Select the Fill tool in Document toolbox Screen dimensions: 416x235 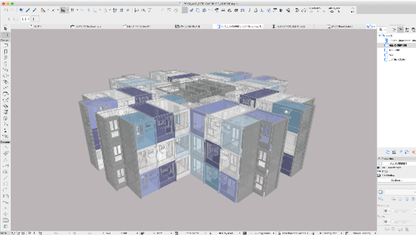click(5, 171)
